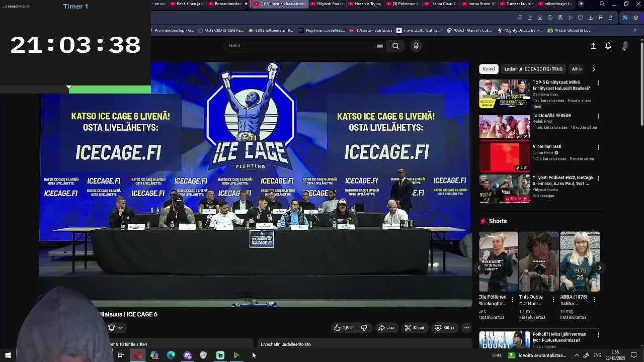Open Watch Marvel's Luk... bookmark
The height and width of the screenshot is (362, 644).
[469, 30]
